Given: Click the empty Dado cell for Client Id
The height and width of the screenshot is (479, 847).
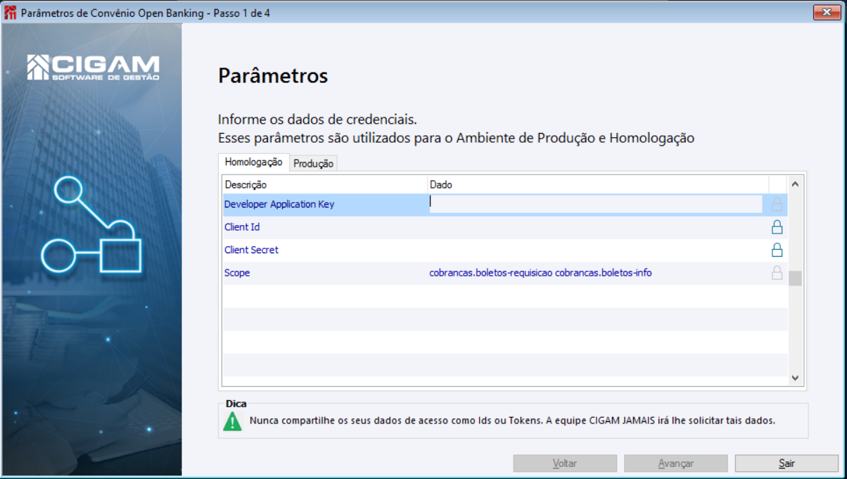Looking at the screenshot, I should point(598,227).
